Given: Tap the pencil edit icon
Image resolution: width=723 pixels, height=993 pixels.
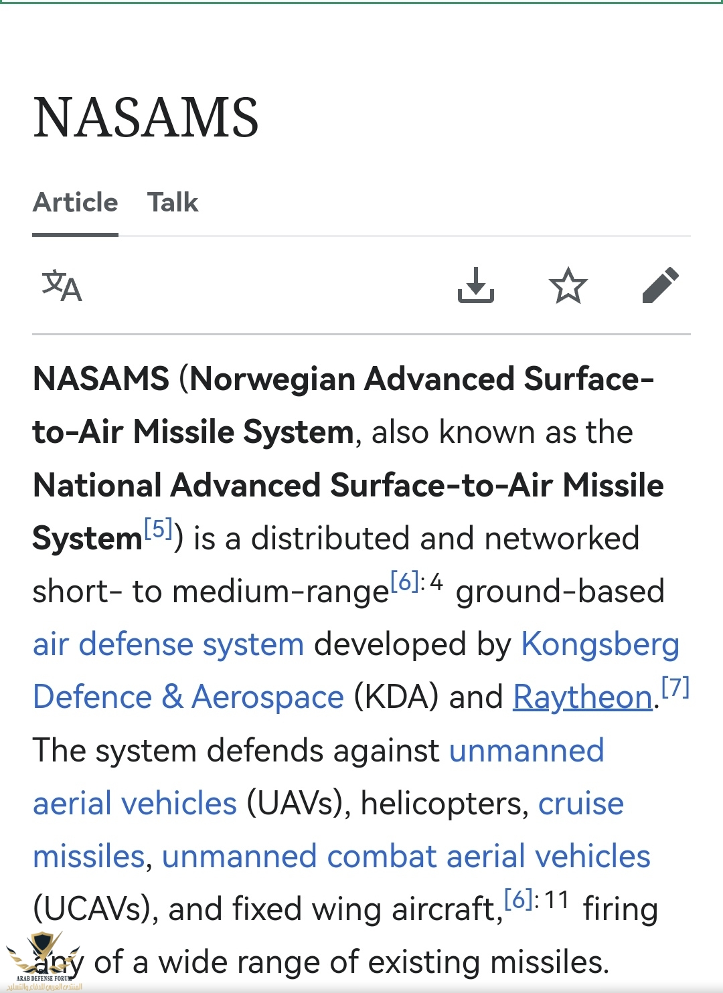Looking at the screenshot, I should 660,286.
